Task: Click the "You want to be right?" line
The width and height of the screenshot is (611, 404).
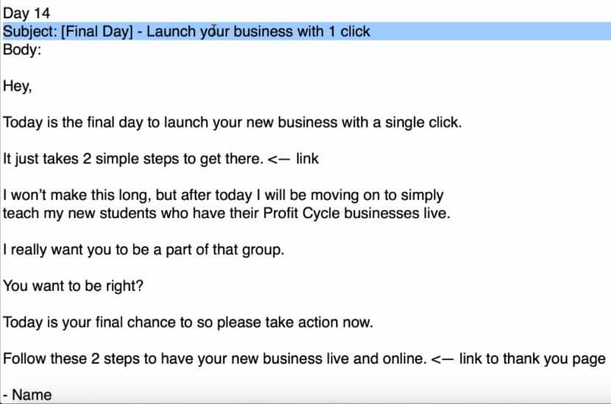Action: click(x=73, y=285)
